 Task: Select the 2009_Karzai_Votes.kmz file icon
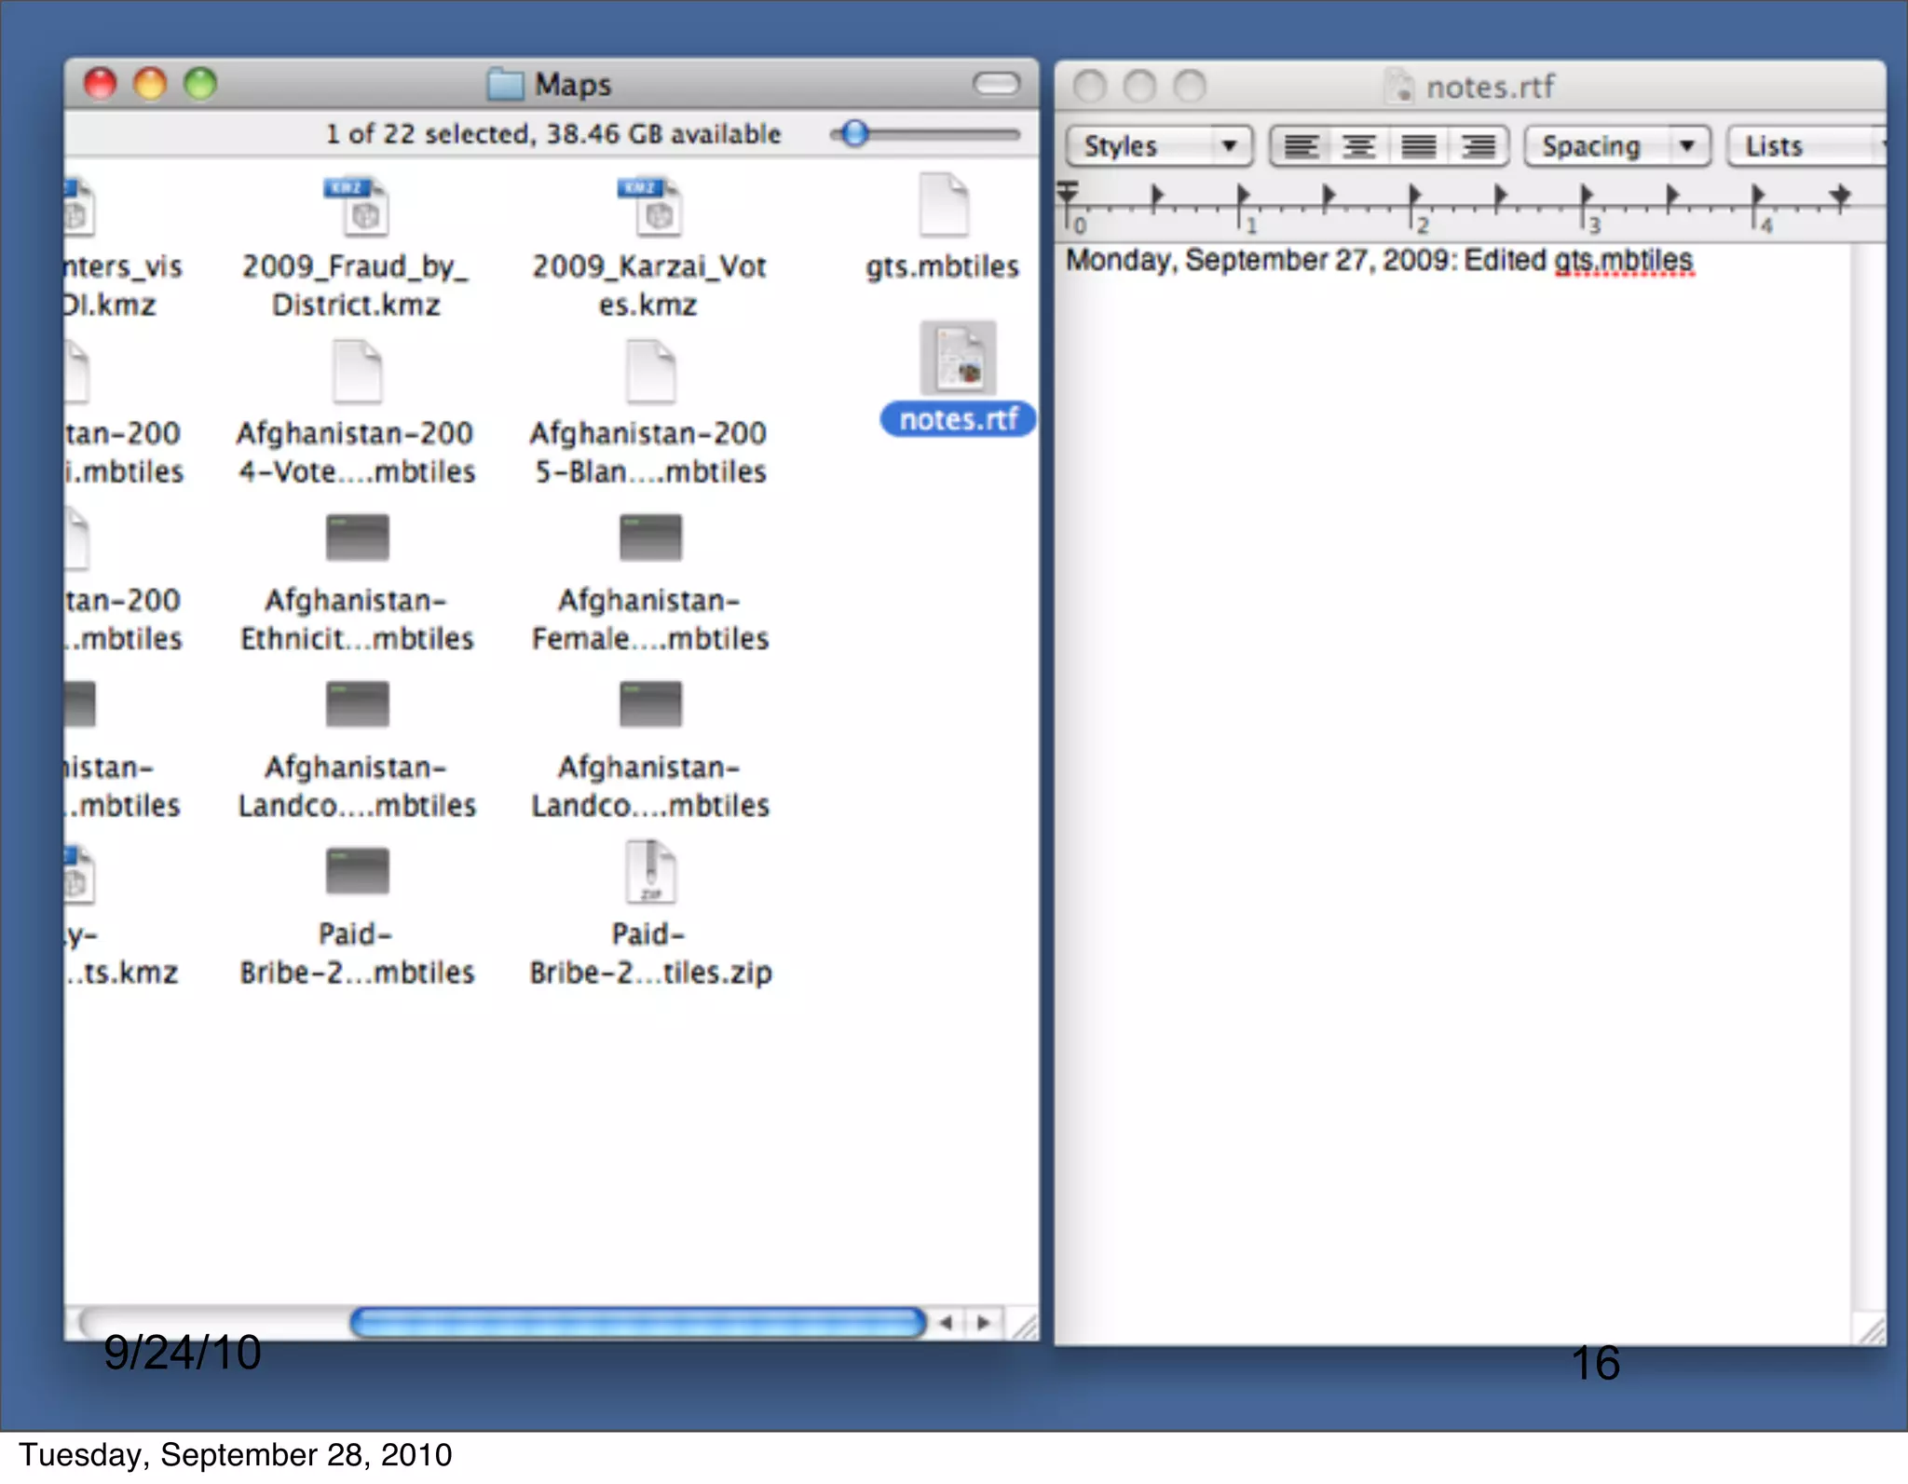(x=650, y=207)
